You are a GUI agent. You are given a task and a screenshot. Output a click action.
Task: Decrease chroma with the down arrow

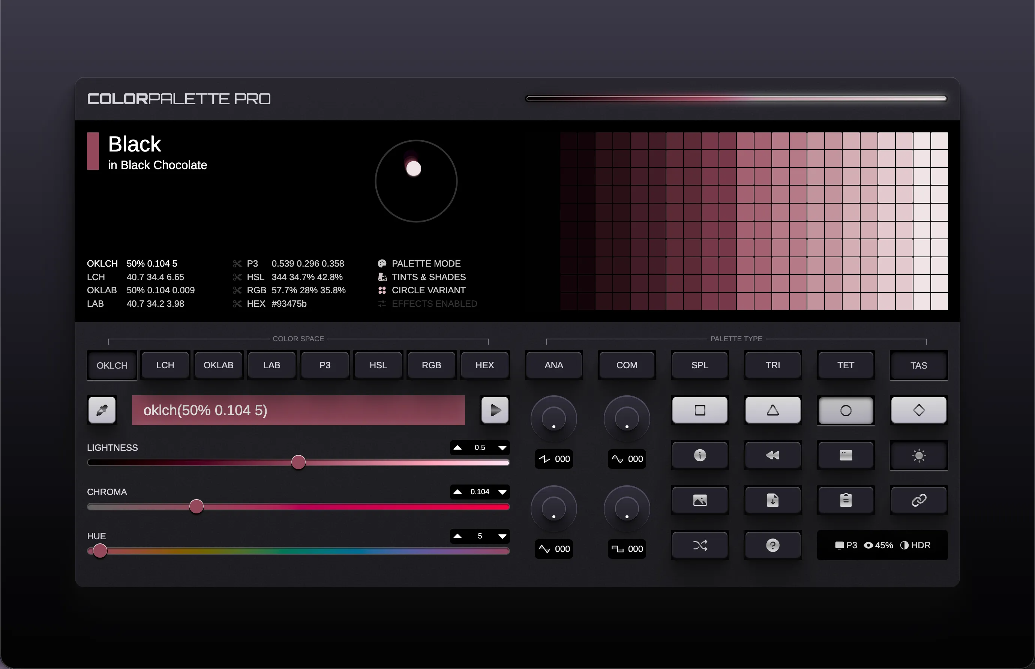tap(502, 492)
